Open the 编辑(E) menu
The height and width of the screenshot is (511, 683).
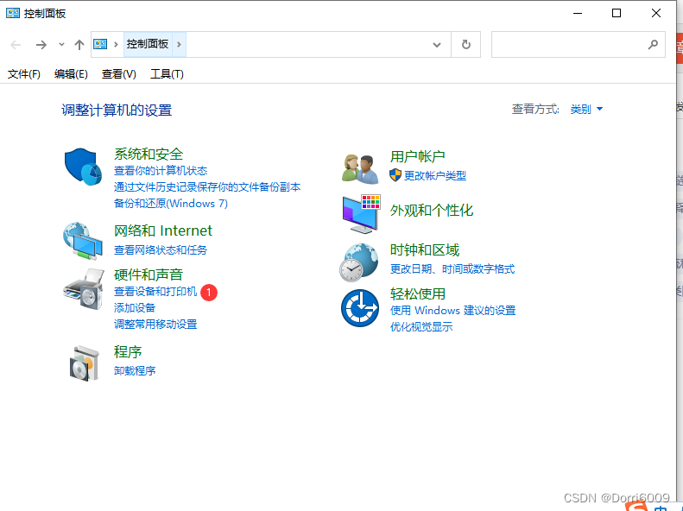pos(71,74)
